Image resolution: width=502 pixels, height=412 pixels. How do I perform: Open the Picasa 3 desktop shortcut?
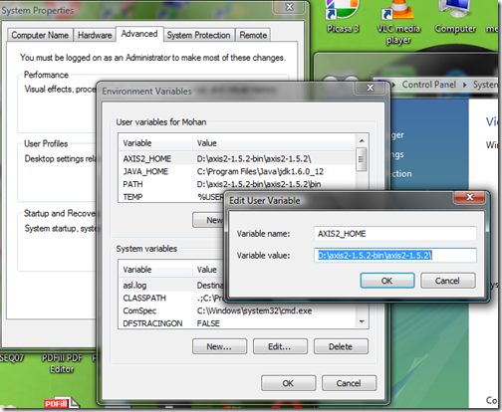tap(343, 17)
